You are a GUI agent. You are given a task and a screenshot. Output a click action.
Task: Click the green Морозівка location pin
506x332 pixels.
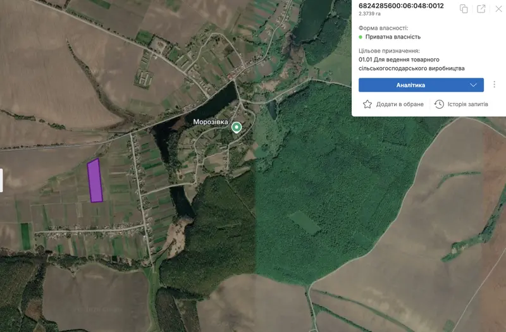(x=237, y=127)
